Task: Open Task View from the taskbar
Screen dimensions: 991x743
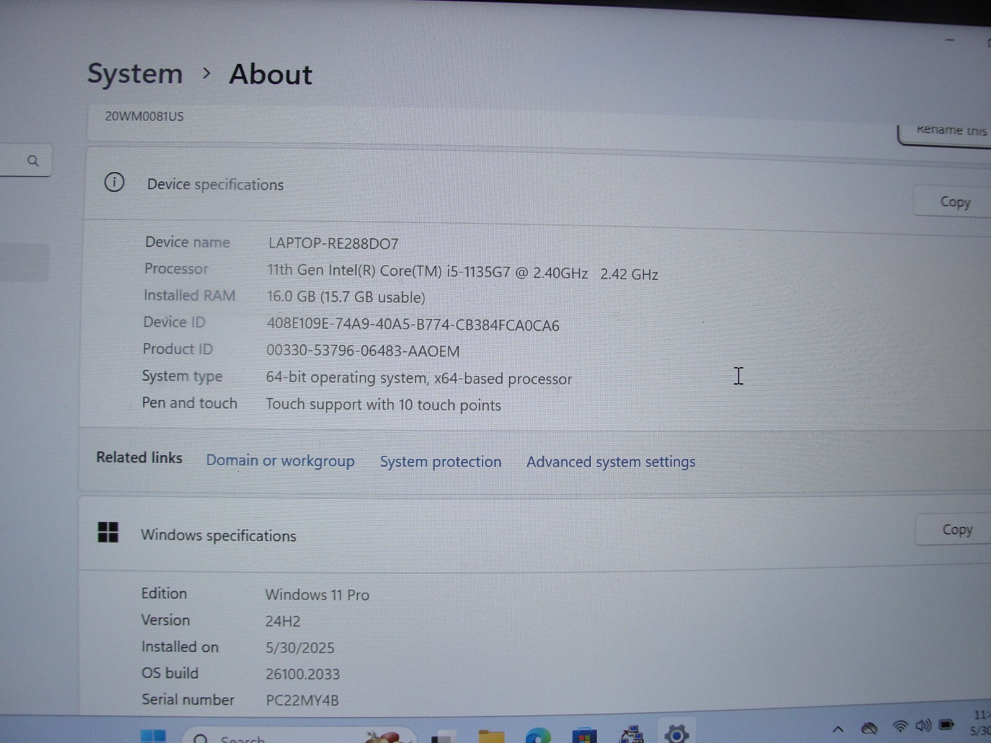Action: [443, 737]
